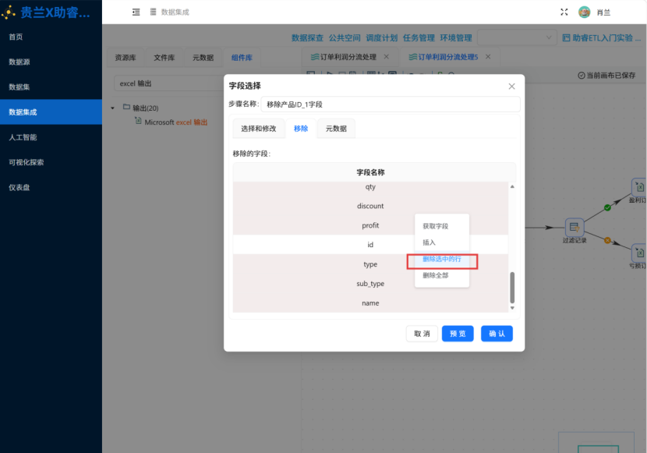Image resolution: width=647 pixels, height=453 pixels.
Task: Click the 取消 button
Action: pos(422,334)
